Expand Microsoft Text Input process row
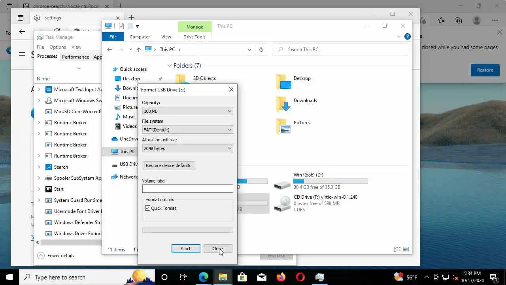The width and height of the screenshot is (506, 285). [39, 89]
